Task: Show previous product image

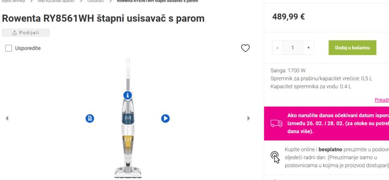Action: (x=7, y=119)
